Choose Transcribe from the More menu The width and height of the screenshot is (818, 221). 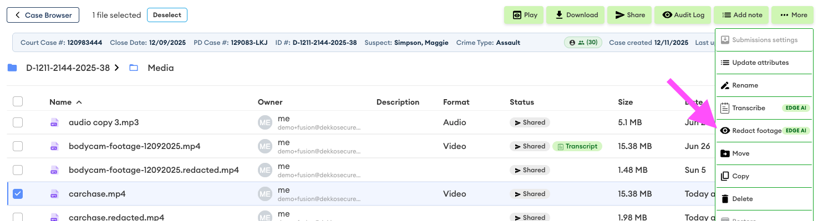click(765, 108)
